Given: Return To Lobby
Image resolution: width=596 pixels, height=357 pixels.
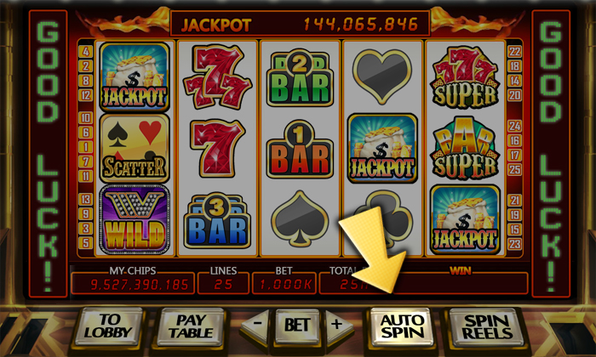Looking at the screenshot, I should tap(108, 326).
